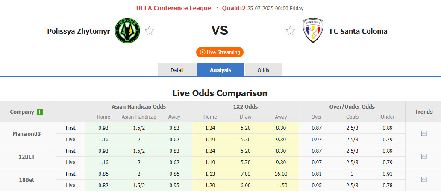The width and height of the screenshot is (441, 192).
Task: Click the Asian Handicap Odds column header
Action: [138, 107]
